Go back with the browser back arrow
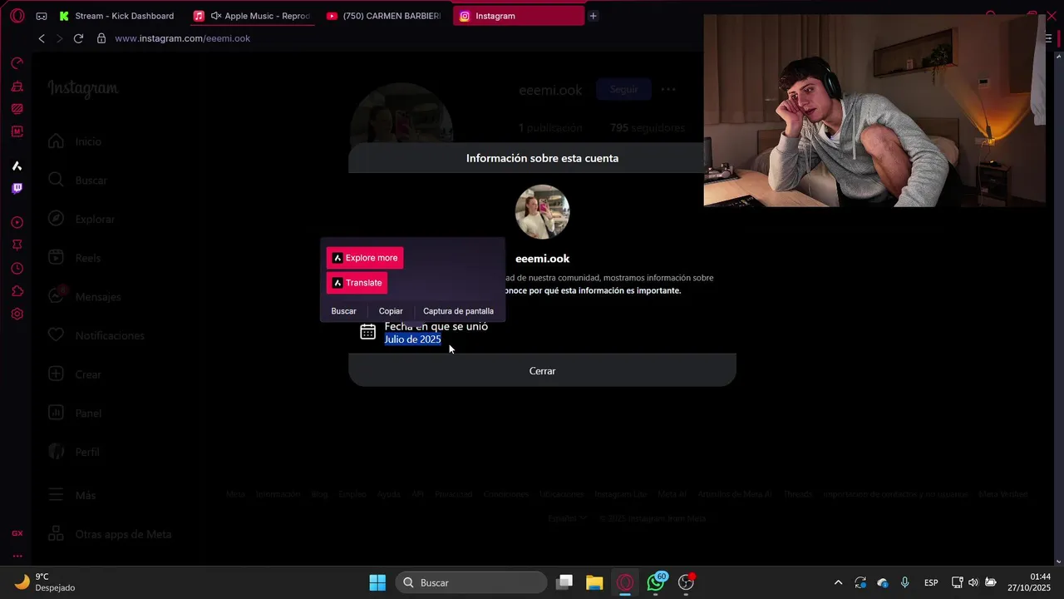This screenshot has width=1064, height=599. [x=42, y=38]
